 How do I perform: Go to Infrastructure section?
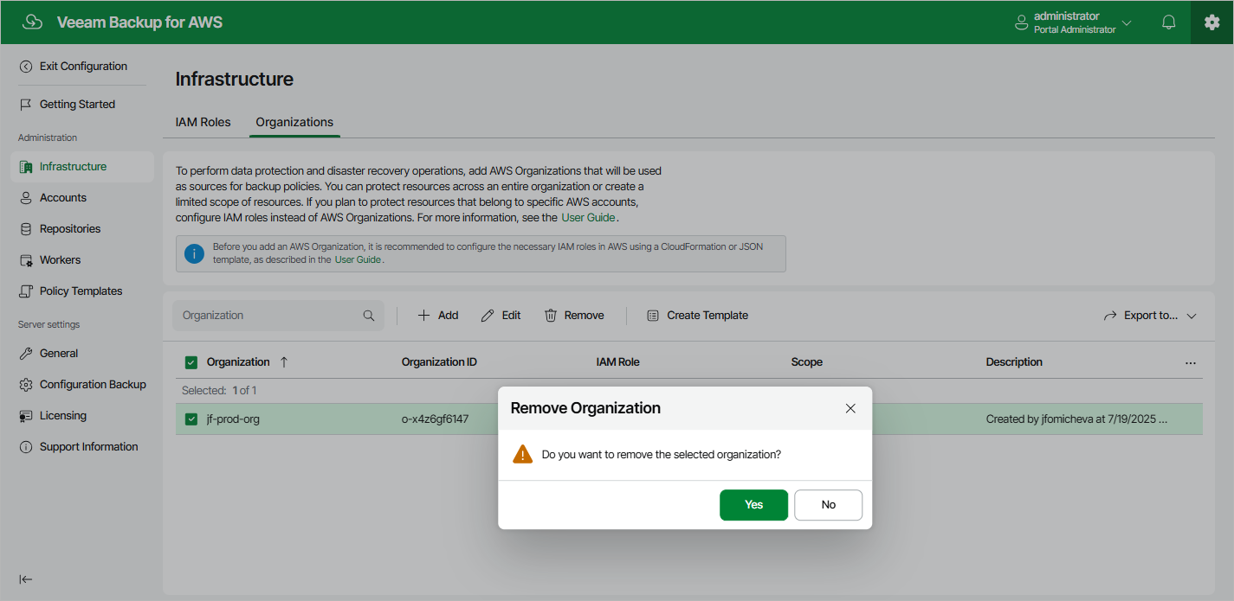pos(82,167)
